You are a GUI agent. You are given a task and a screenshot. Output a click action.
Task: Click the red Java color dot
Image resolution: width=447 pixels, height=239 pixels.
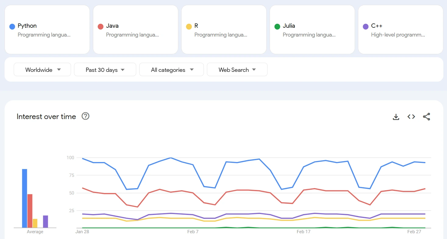[101, 27]
